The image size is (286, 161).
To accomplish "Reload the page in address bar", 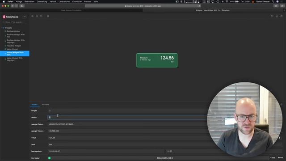I will [x=199, y=6].
